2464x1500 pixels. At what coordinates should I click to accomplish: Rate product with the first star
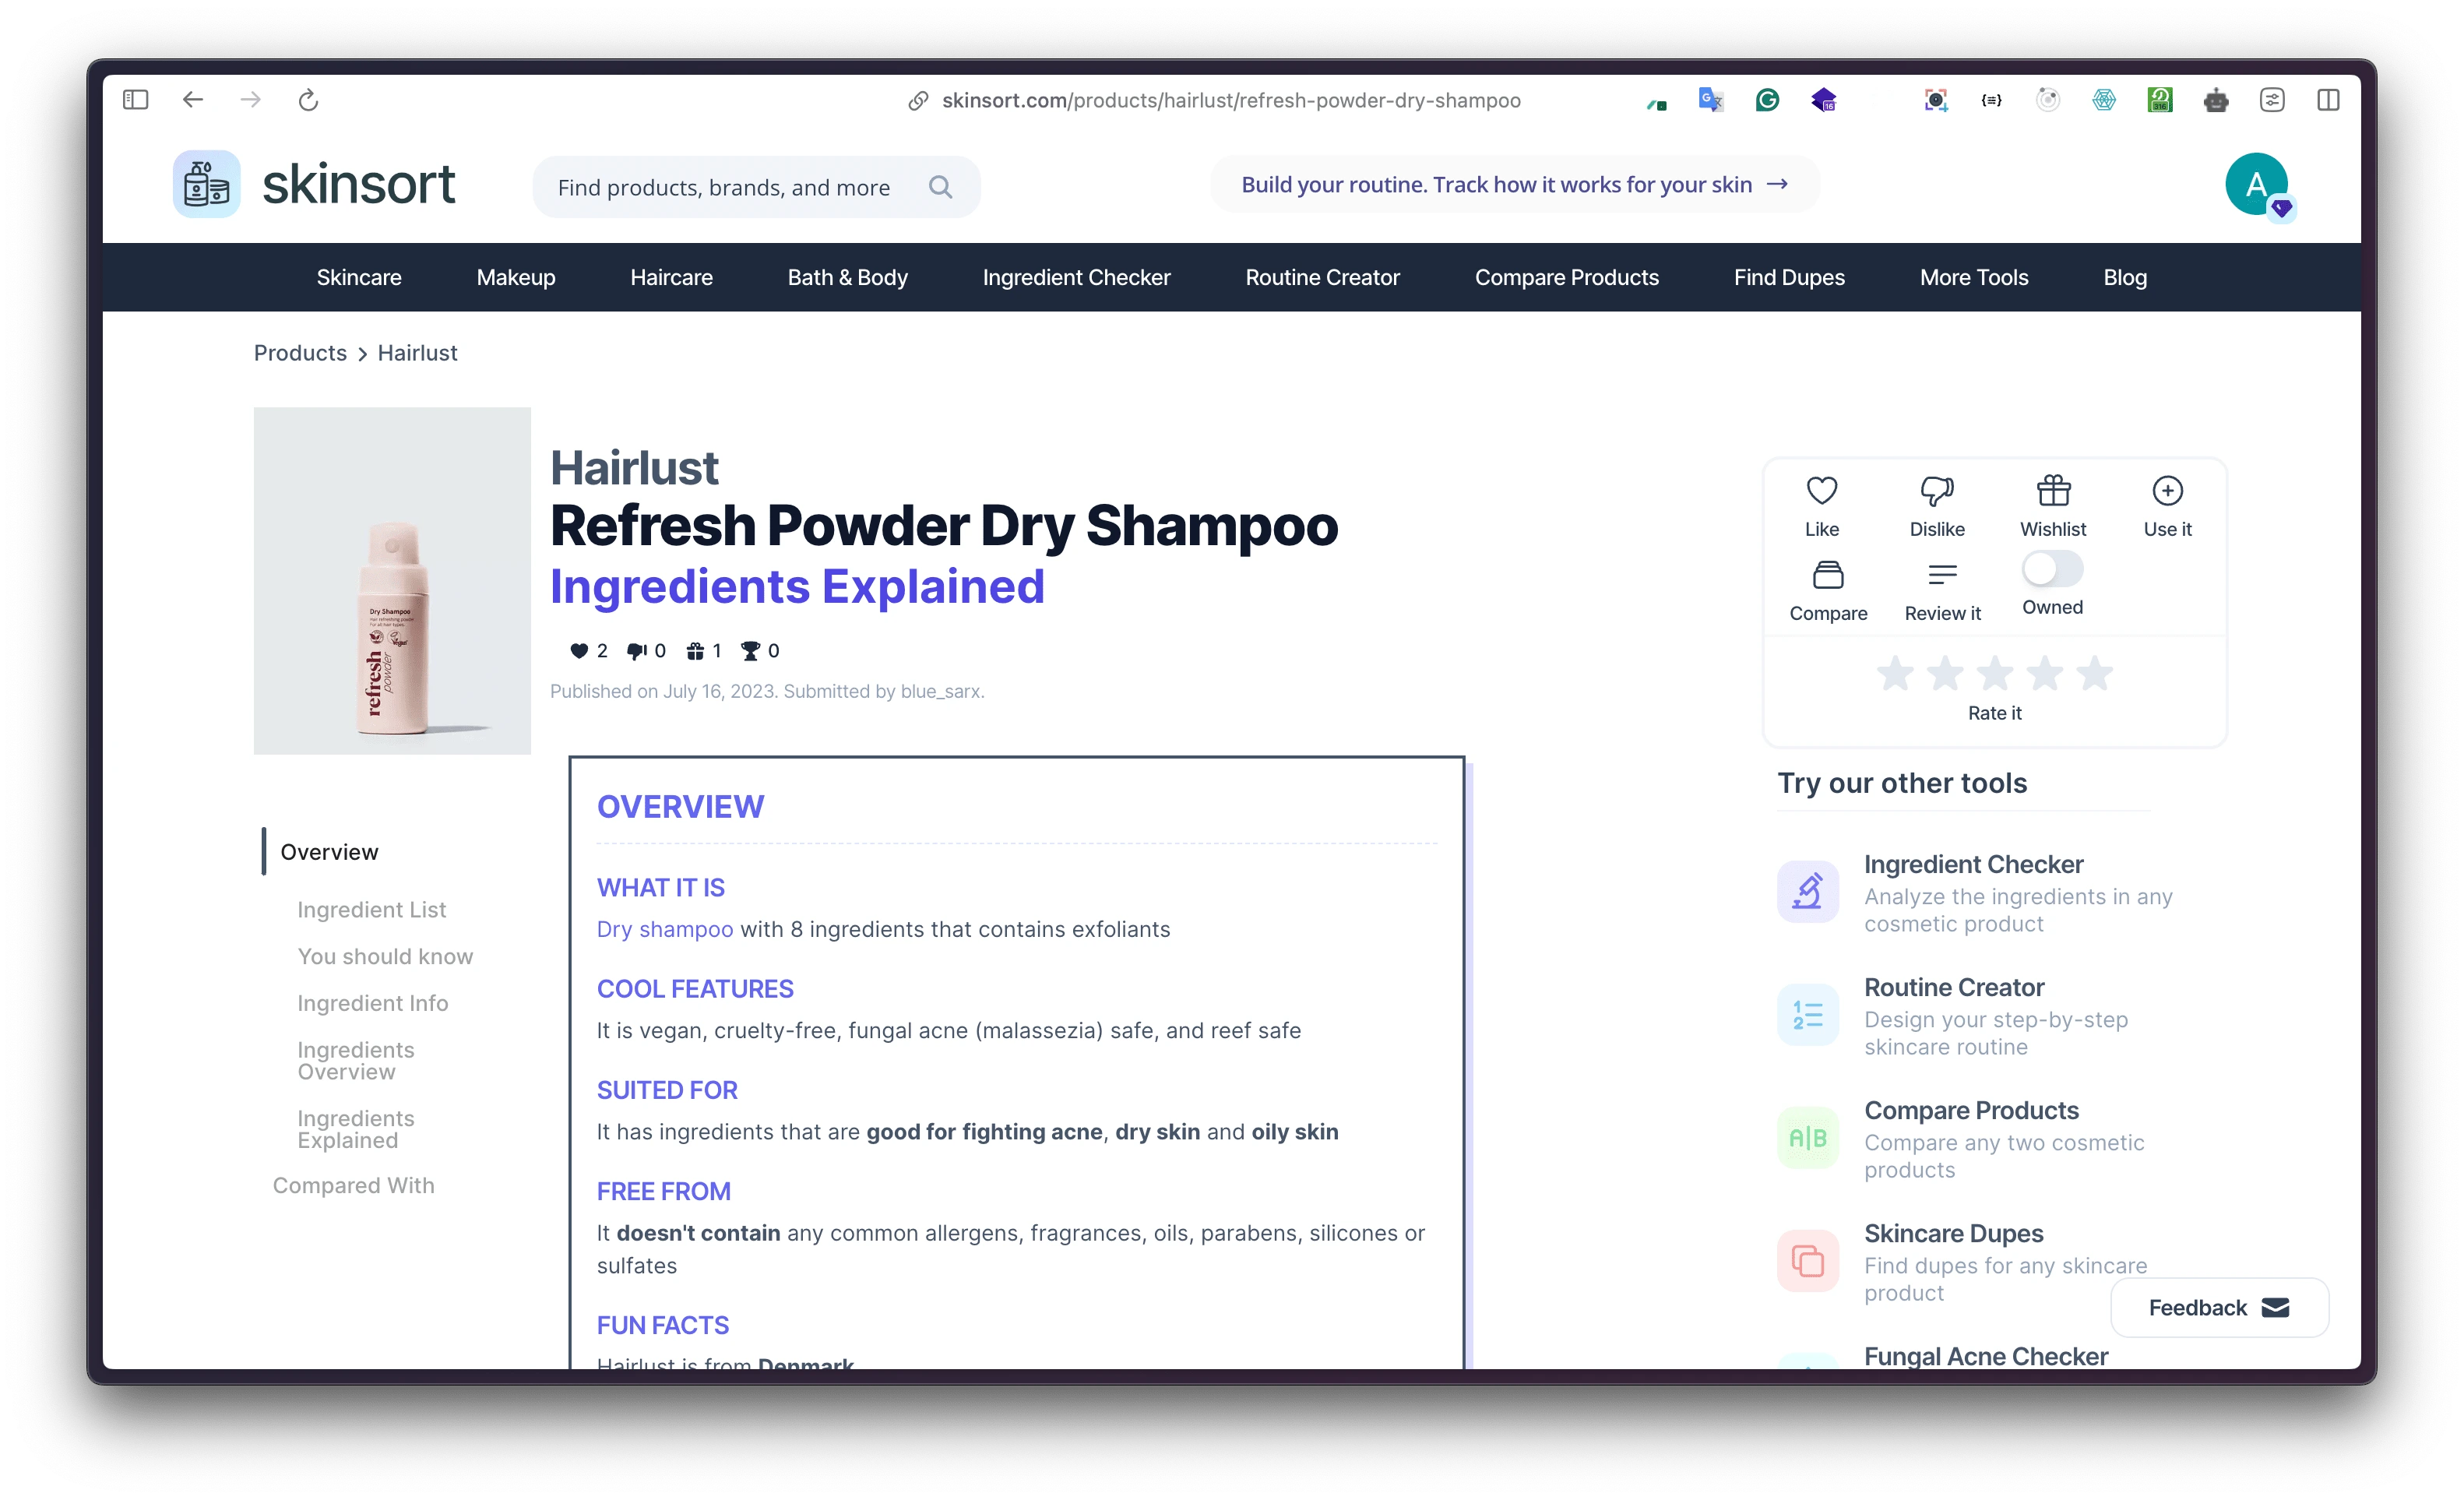pyautogui.click(x=1895, y=673)
